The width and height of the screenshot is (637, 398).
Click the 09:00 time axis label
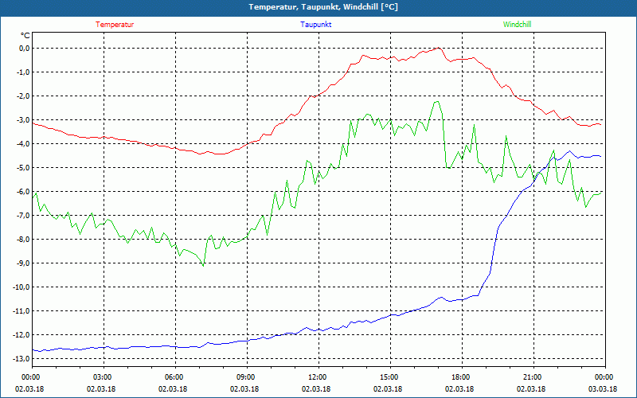point(247,377)
